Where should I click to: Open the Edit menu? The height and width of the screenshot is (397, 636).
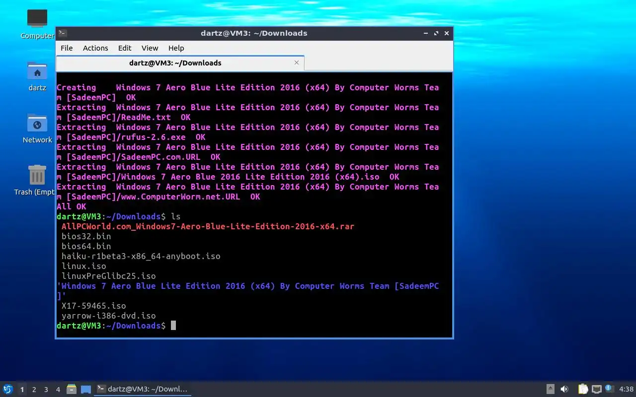pyautogui.click(x=125, y=48)
